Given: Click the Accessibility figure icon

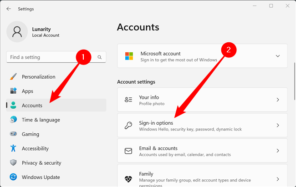Looking at the screenshot, I should pos(13,148).
